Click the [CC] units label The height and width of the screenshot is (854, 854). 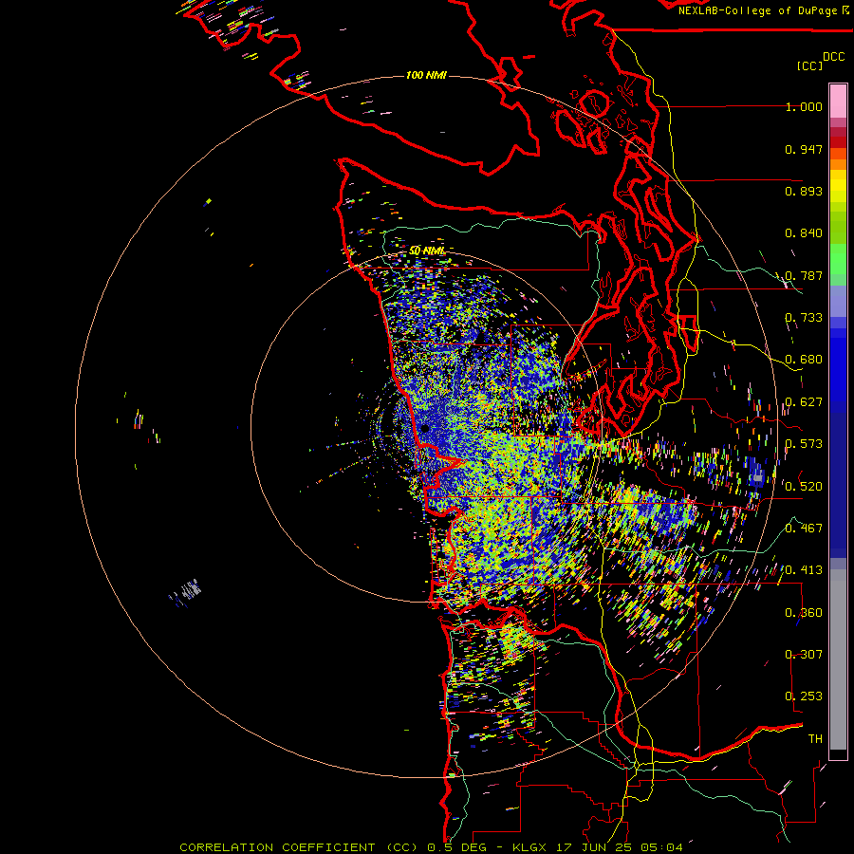[809, 65]
